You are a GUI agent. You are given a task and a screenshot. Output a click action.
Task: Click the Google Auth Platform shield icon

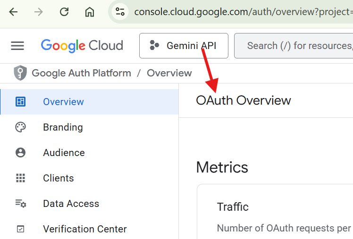coord(20,73)
